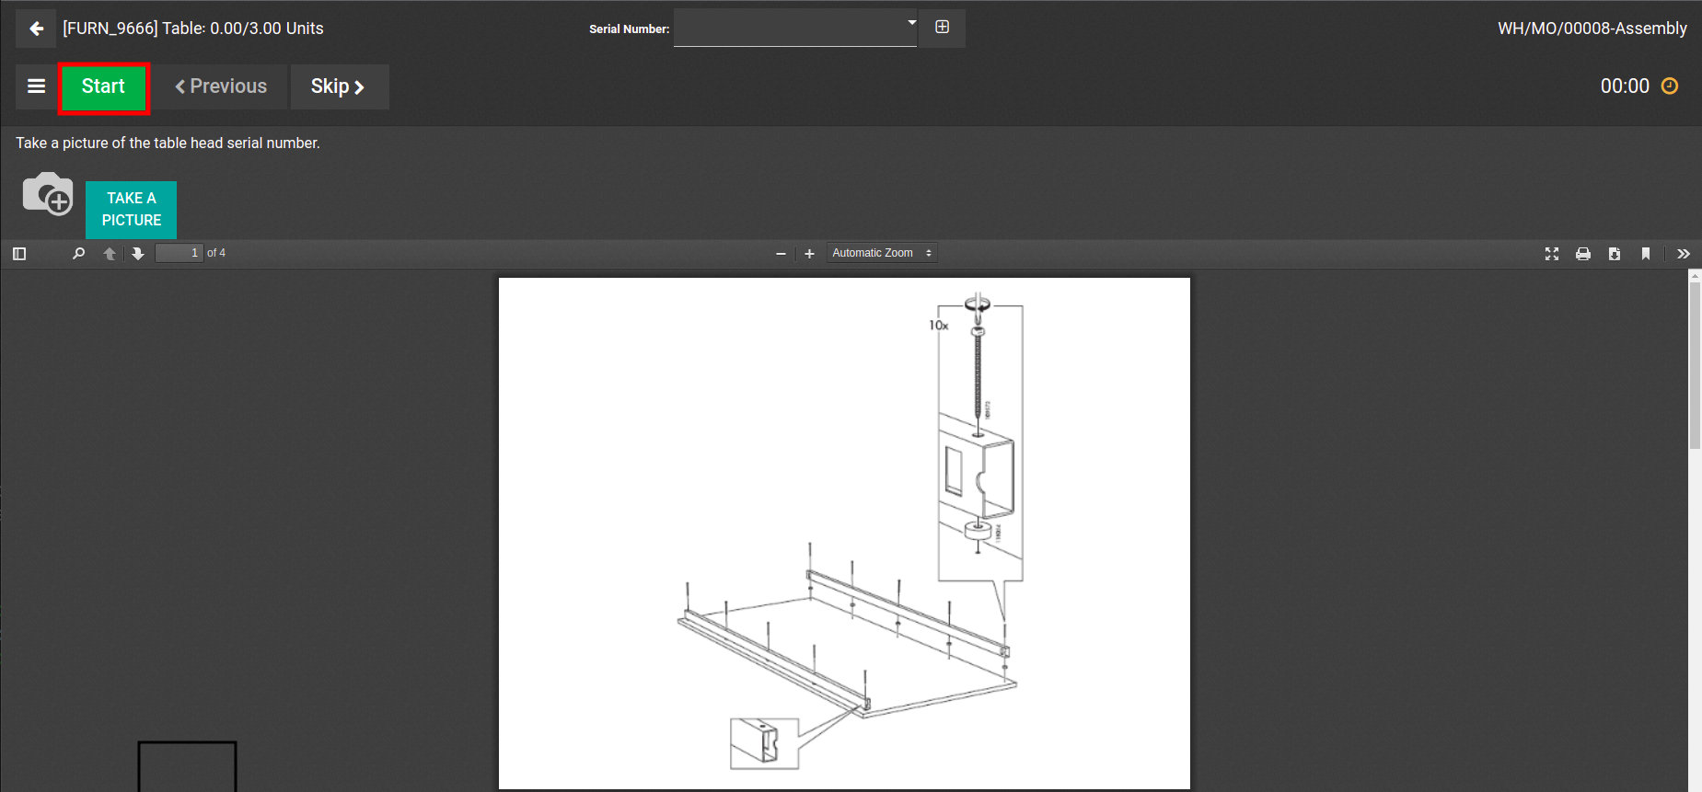Click the back arrow icon
The image size is (1702, 792).
(36, 29)
